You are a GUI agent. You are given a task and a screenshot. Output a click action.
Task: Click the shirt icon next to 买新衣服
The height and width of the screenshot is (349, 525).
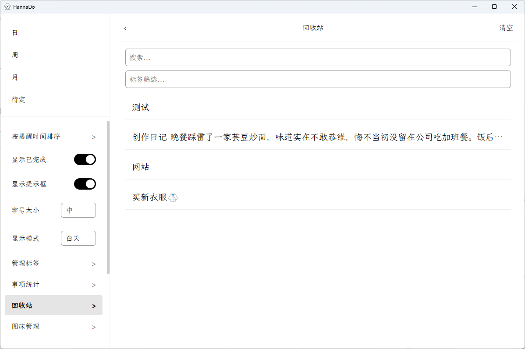coord(173,197)
